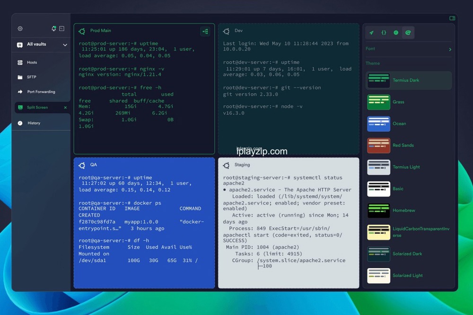The width and height of the screenshot is (473, 315).
Task: Open Port Forwarding in sidebar
Action: pyautogui.click(x=41, y=92)
